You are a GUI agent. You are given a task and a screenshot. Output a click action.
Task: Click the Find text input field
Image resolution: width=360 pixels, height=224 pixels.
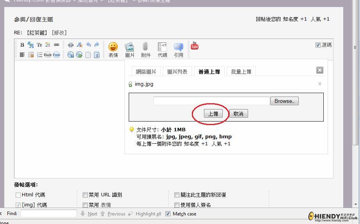(x=49, y=213)
